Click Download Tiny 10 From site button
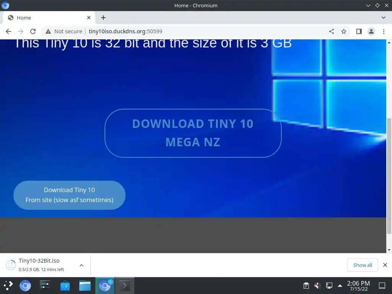 (69, 195)
